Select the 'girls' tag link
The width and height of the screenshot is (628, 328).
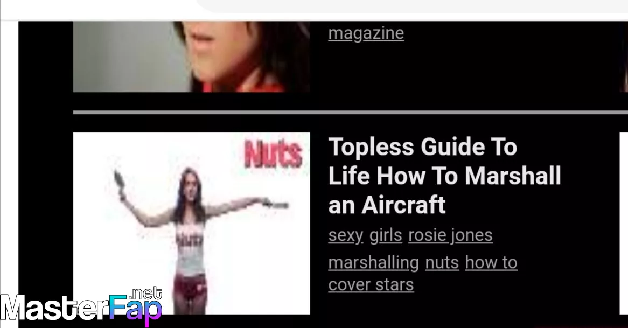pyautogui.click(x=386, y=235)
